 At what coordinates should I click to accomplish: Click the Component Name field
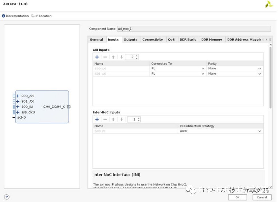[194, 29]
